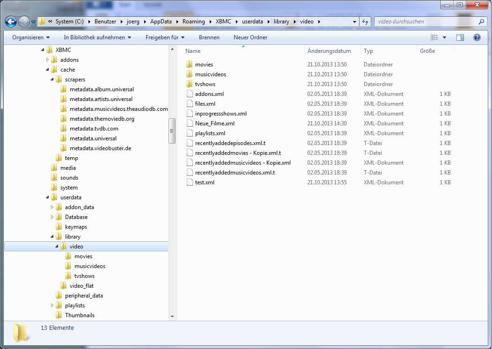492x349 pixels.
Task: Open the recent locations history dropdown
Action: tap(33, 22)
